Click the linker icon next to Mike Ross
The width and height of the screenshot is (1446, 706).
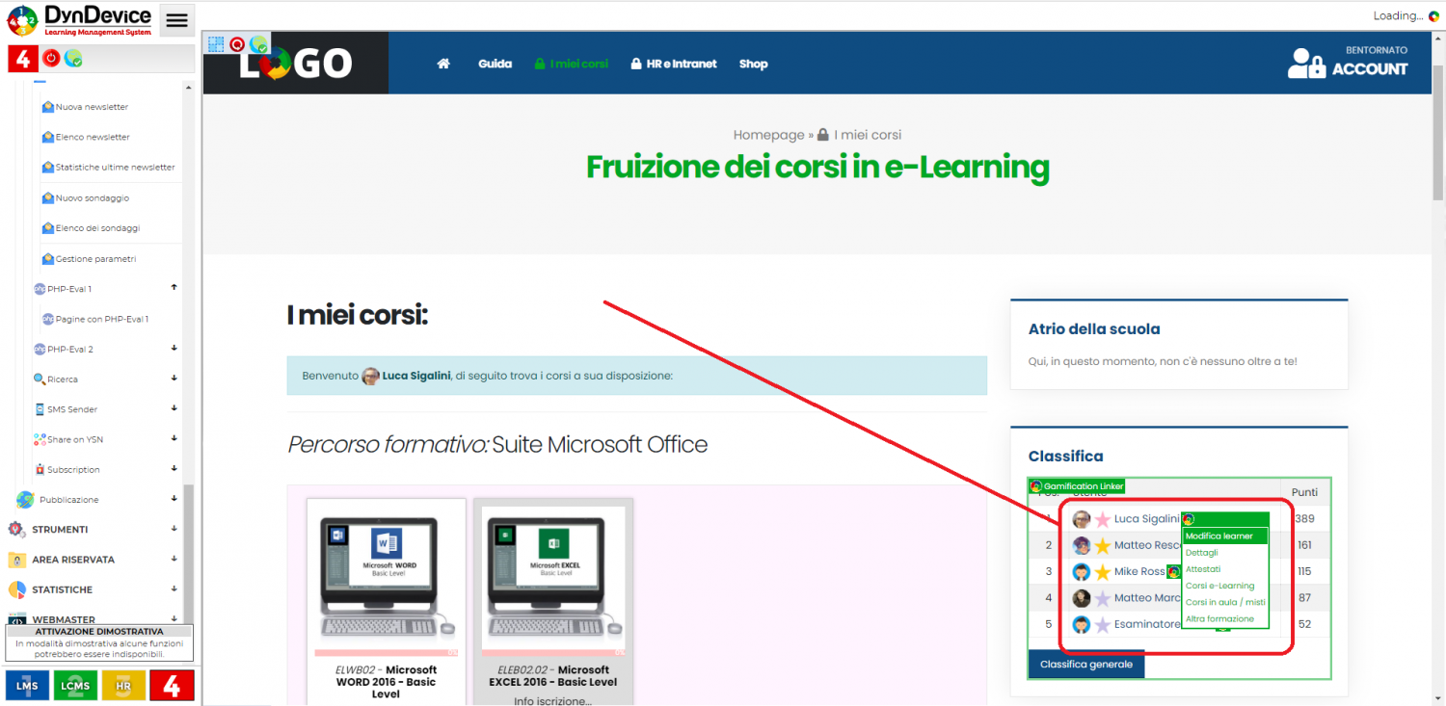coord(1173,572)
